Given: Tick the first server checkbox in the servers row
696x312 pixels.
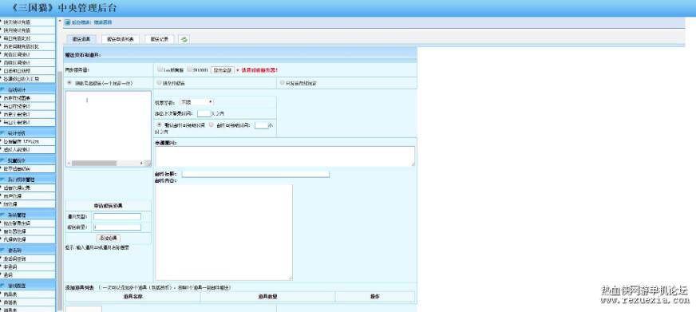Looking at the screenshot, I should (160, 69).
